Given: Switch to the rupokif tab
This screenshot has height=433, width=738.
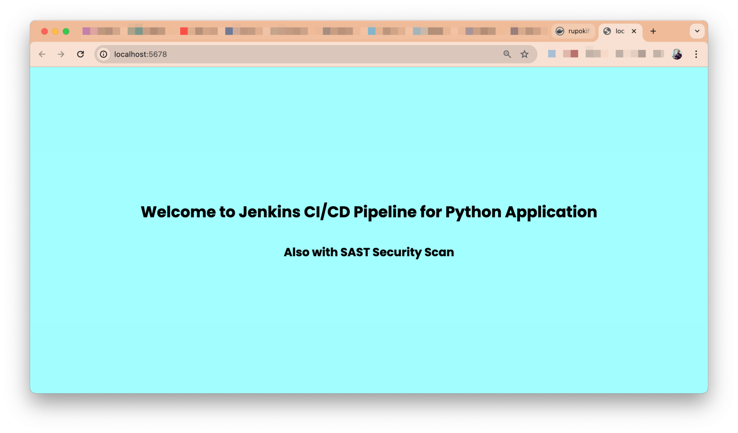Looking at the screenshot, I should 573,31.
